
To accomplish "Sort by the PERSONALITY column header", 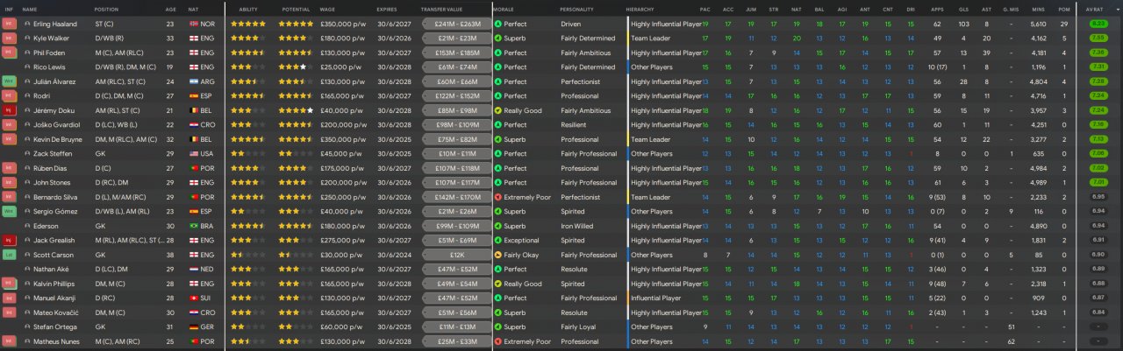I will click(576, 9).
